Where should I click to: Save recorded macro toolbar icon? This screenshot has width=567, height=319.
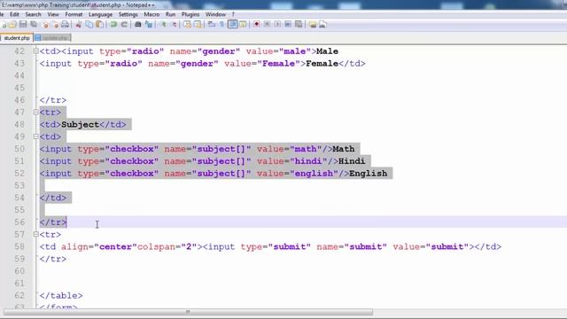point(299,24)
